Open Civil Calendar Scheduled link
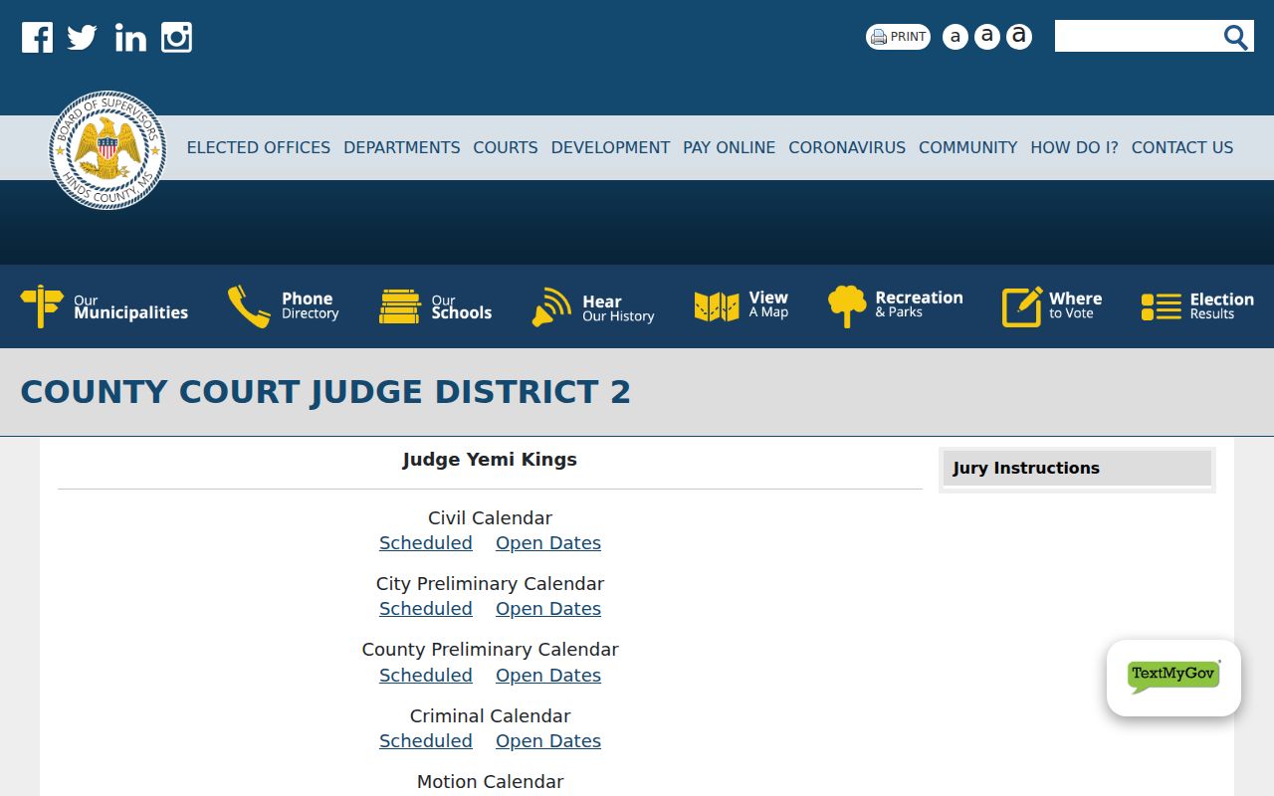Screen dimensions: 1274x796 click(426, 543)
